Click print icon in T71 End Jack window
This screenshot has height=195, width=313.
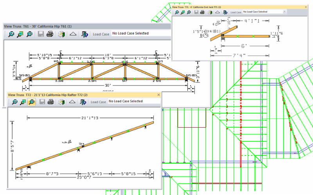pyautogui.click(x=202, y=12)
